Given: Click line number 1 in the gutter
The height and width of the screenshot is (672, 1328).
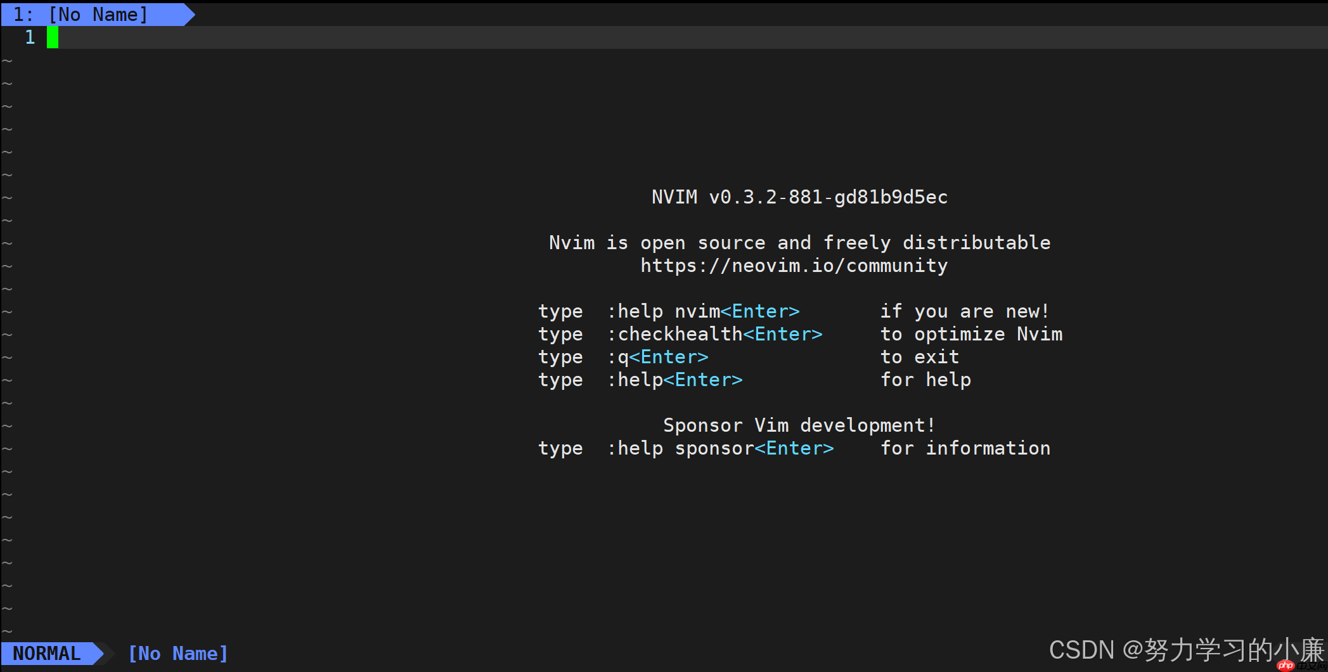Looking at the screenshot, I should tap(30, 37).
